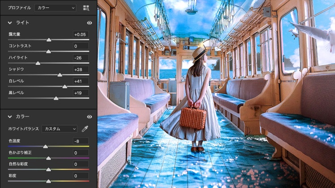Click the 色温度 value field -8
This screenshot has height=188, width=335.
(x=80, y=141)
